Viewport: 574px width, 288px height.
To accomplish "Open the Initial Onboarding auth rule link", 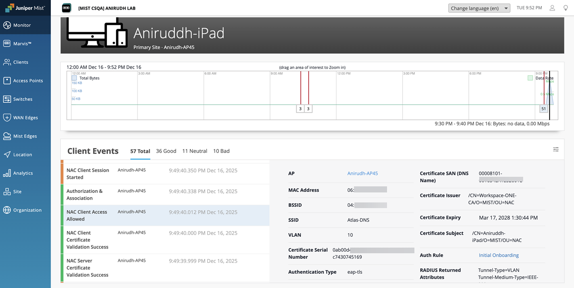I will coord(498,255).
